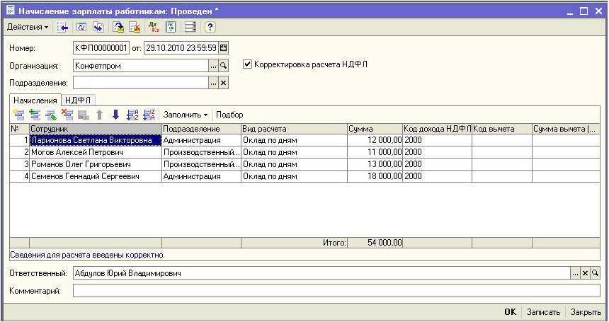Click select button for Подразделение field
The image size is (609, 322).
tap(213, 83)
